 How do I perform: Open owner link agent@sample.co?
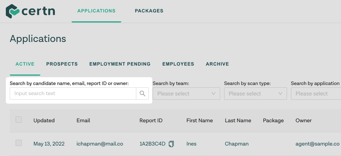point(317,144)
